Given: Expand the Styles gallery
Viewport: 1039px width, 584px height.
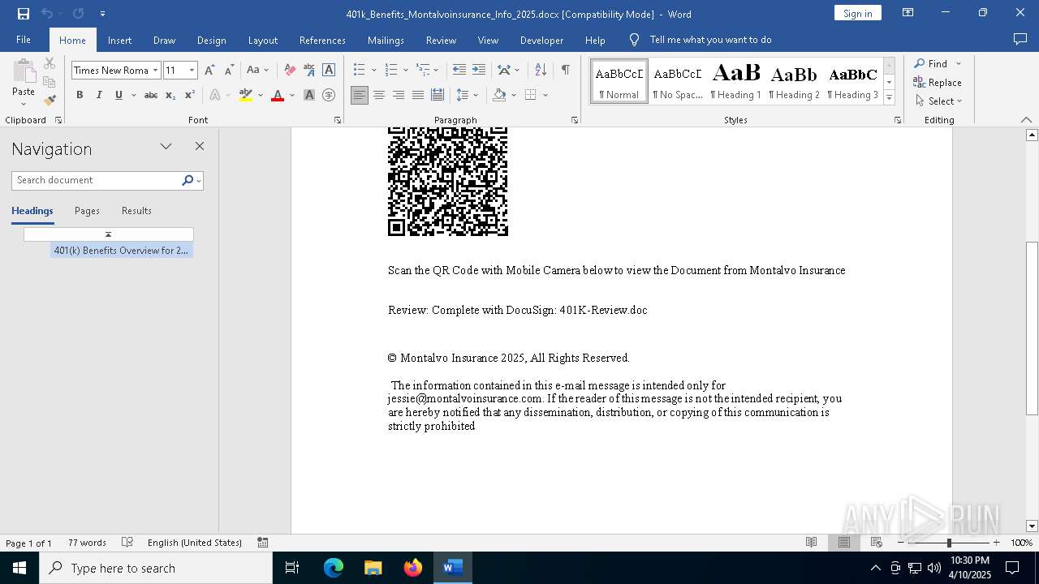Looking at the screenshot, I should pos(889,98).
